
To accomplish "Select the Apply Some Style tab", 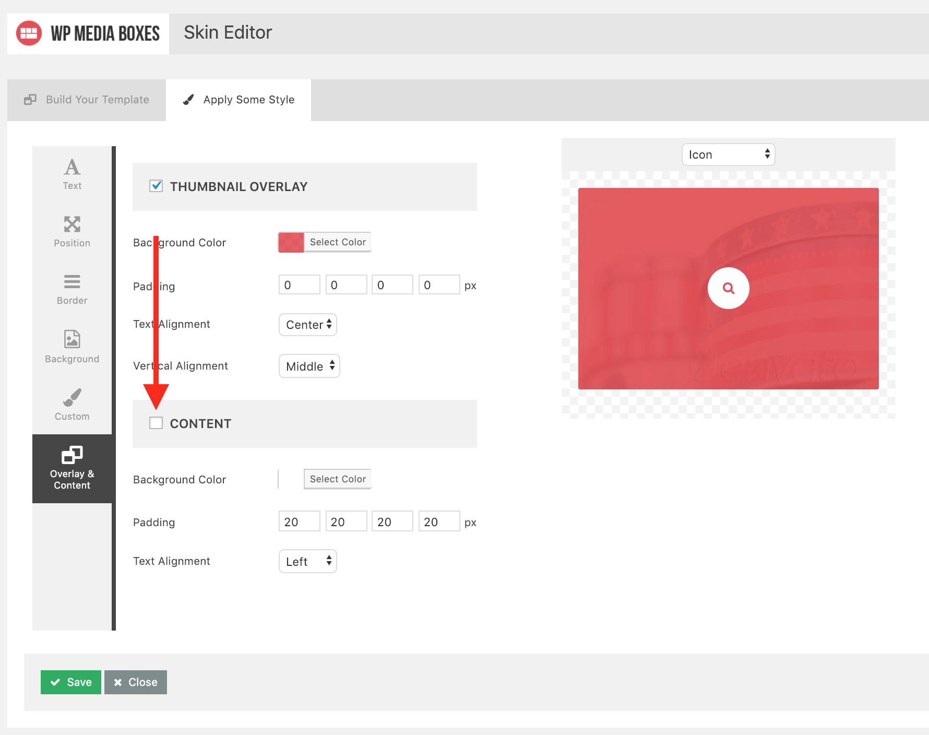I will click(239, 100).
